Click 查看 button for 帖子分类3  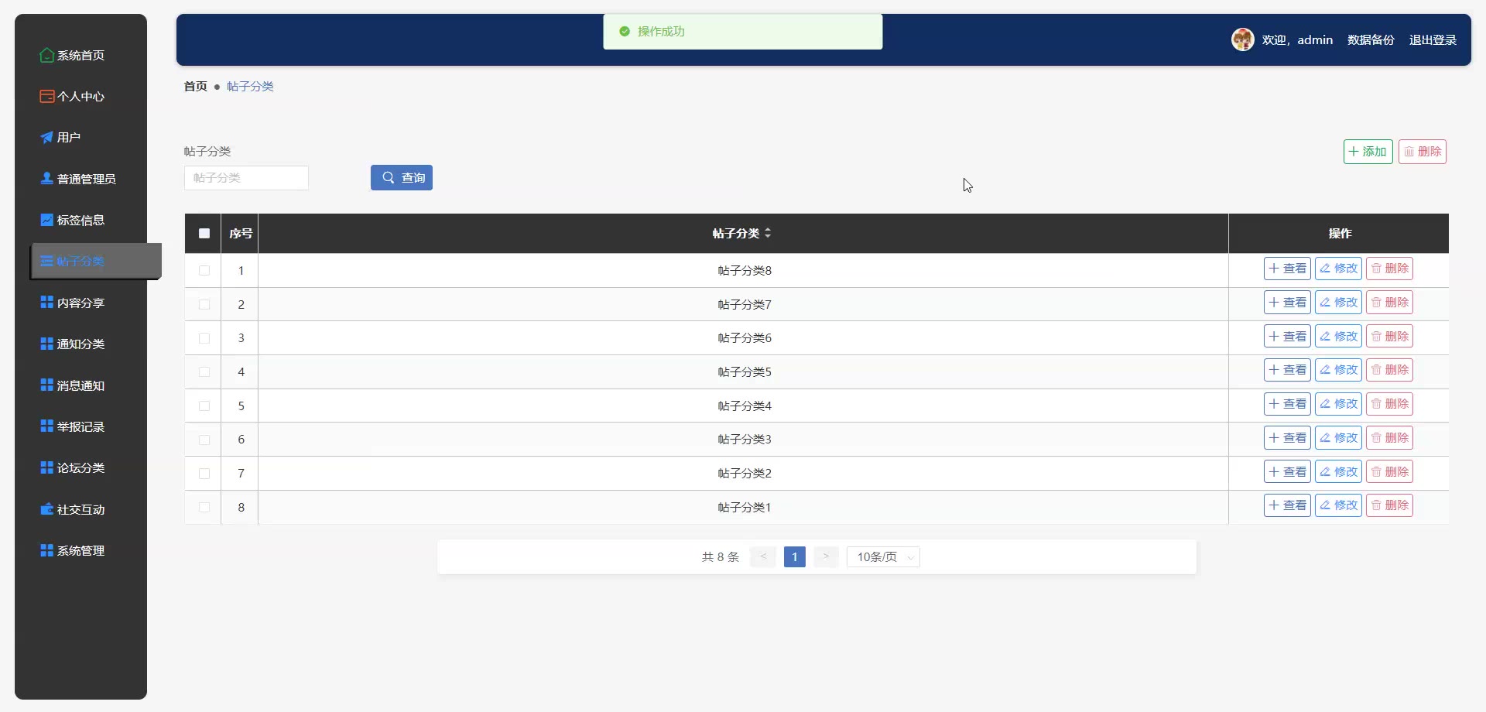(1287, 438)
